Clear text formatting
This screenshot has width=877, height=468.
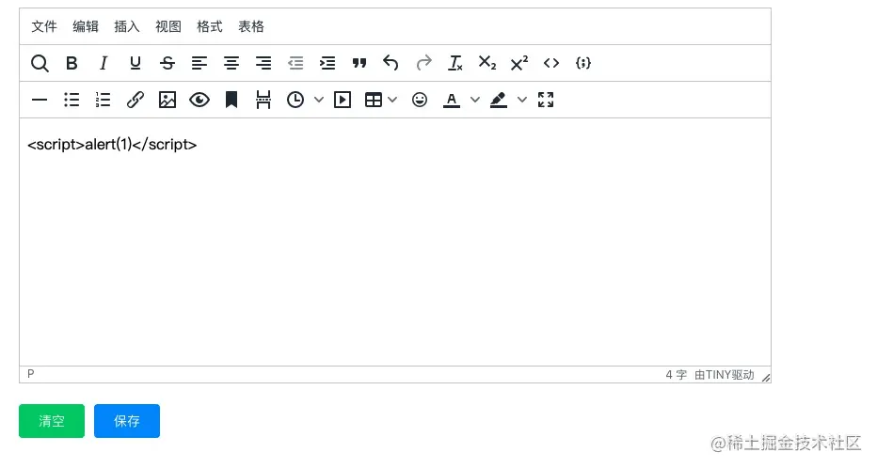pyautogui.click(x=455, y=63)
